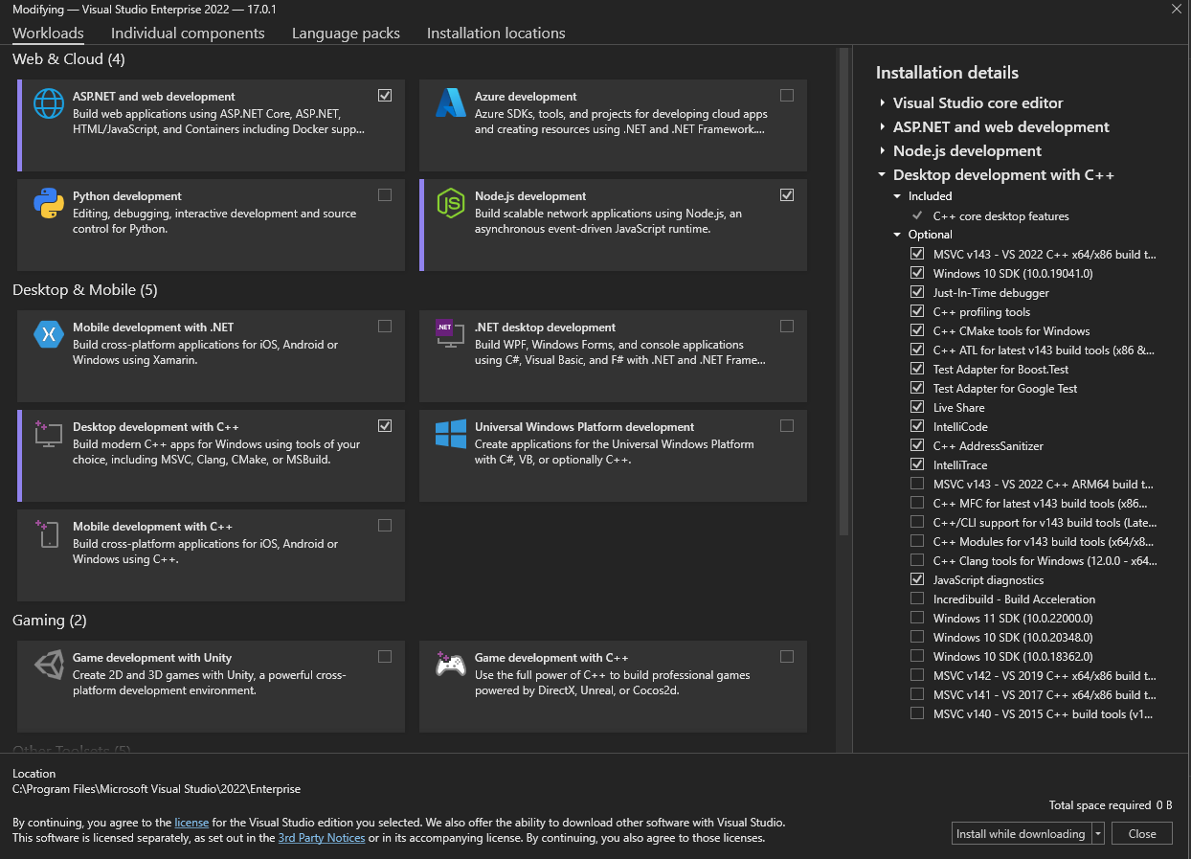Uncheck the Just-In-Time debugger component
This screenshot has width=1191, height=859.
(x=917, y=292)
